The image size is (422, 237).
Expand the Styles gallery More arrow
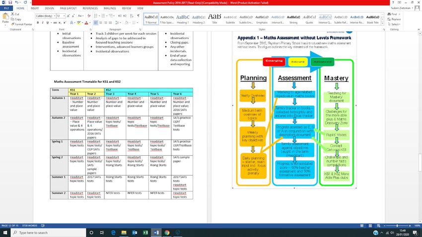[x=382, y=24]
